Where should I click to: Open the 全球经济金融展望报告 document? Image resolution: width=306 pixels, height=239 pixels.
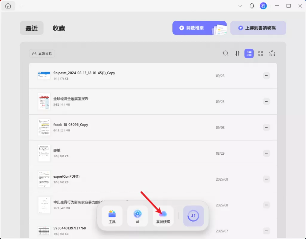click(x=153, y=101)
